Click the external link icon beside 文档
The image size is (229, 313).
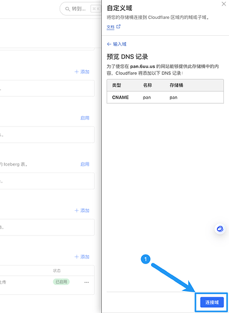119,26
